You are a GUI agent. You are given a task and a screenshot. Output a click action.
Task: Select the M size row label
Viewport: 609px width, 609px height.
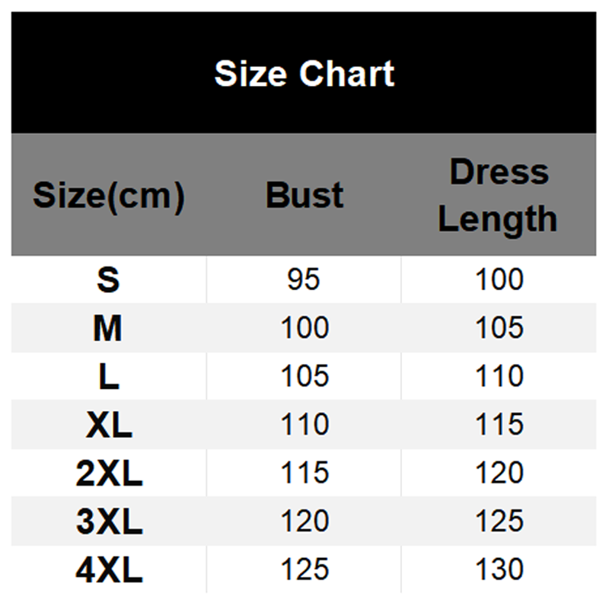pos(109,328)
